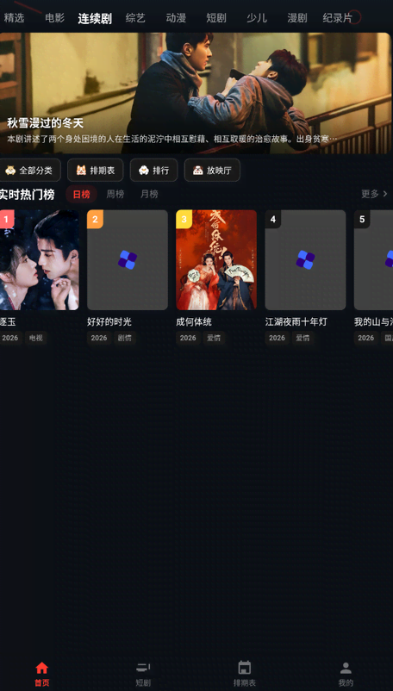The height and width of the screenshot is (691, 393).
Task: Open 秋雪漫过的冬天 featured banner
Action: tap(196, 93)
